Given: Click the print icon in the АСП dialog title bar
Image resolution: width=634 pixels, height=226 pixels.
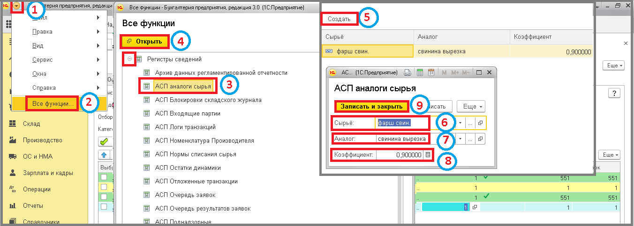Looking at the screenshot, I should [x=408, y=73].
